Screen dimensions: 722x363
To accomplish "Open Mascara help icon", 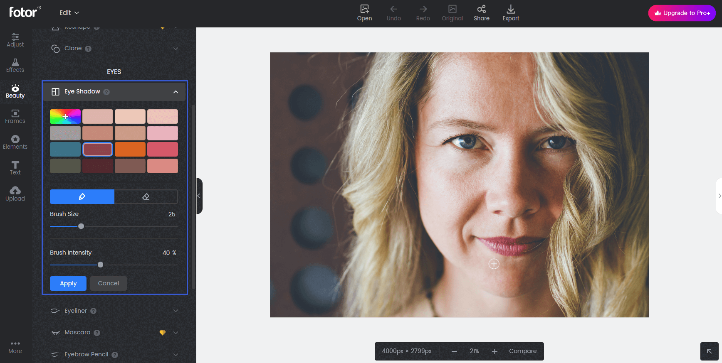I will (x=97, y=333).
